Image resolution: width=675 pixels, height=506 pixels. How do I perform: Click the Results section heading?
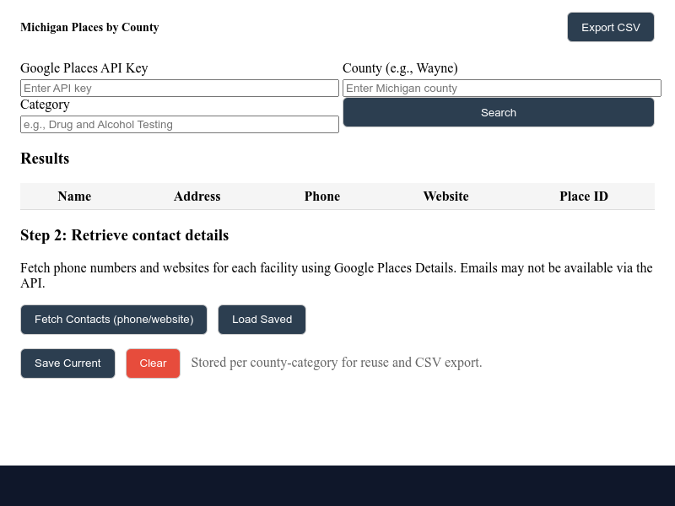click(x=45, y=159)
